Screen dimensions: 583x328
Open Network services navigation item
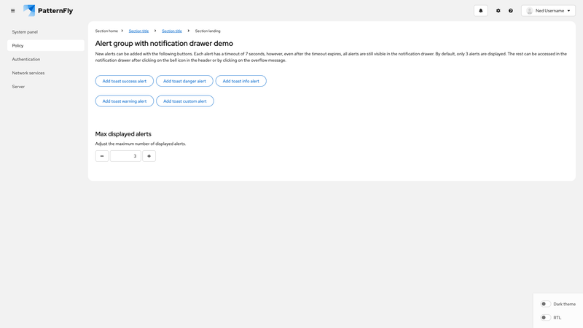(x=28, y=73)
